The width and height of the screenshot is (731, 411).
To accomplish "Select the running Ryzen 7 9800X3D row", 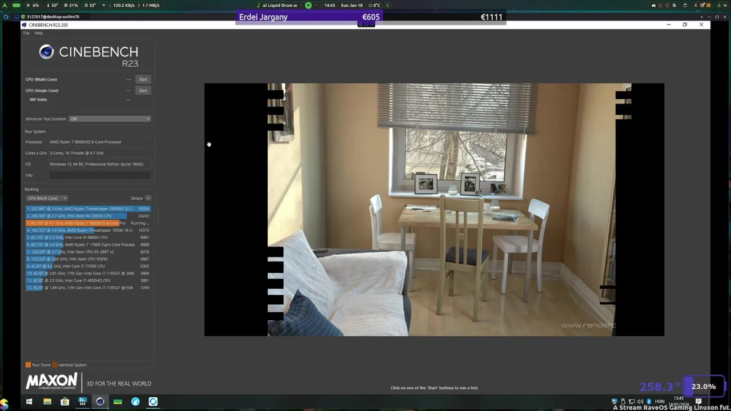I will tap(88, 223).
